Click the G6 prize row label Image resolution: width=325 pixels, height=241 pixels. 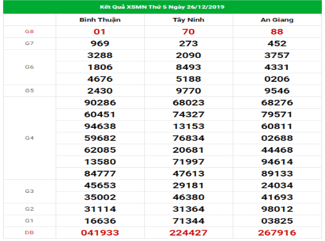(29, 67)
